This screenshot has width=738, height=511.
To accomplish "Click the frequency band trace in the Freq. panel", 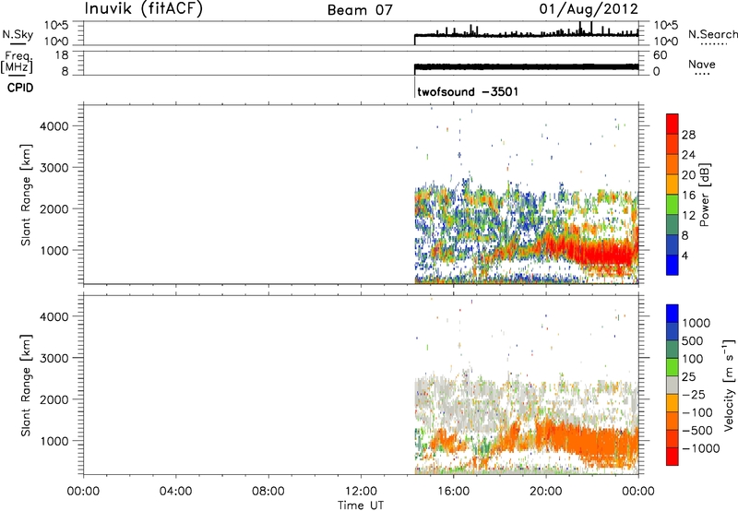I will pos(526,66).
